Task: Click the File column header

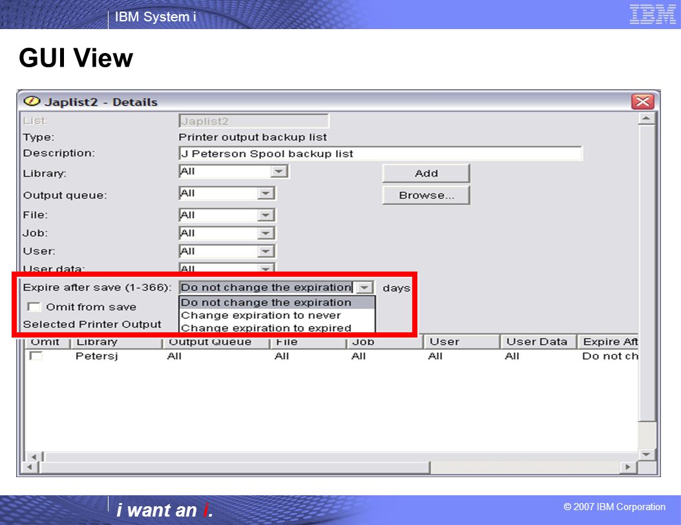Action: pyautogui.click(x=308, y=342)
